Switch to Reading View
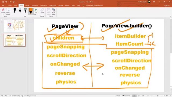The height and width of the screenshot is (97, 172). (x=143, y=96)
